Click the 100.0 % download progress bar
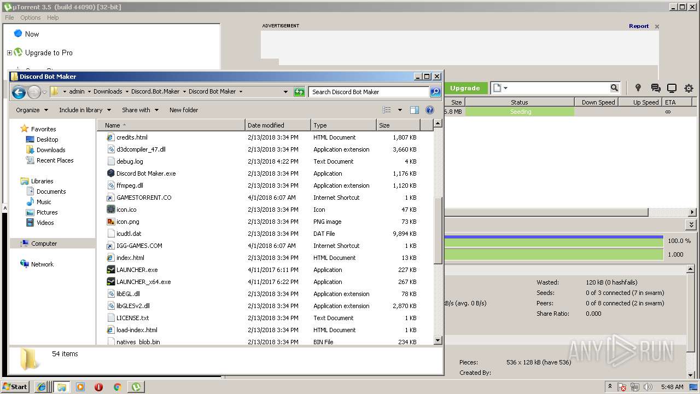 [x=553, y=241]
